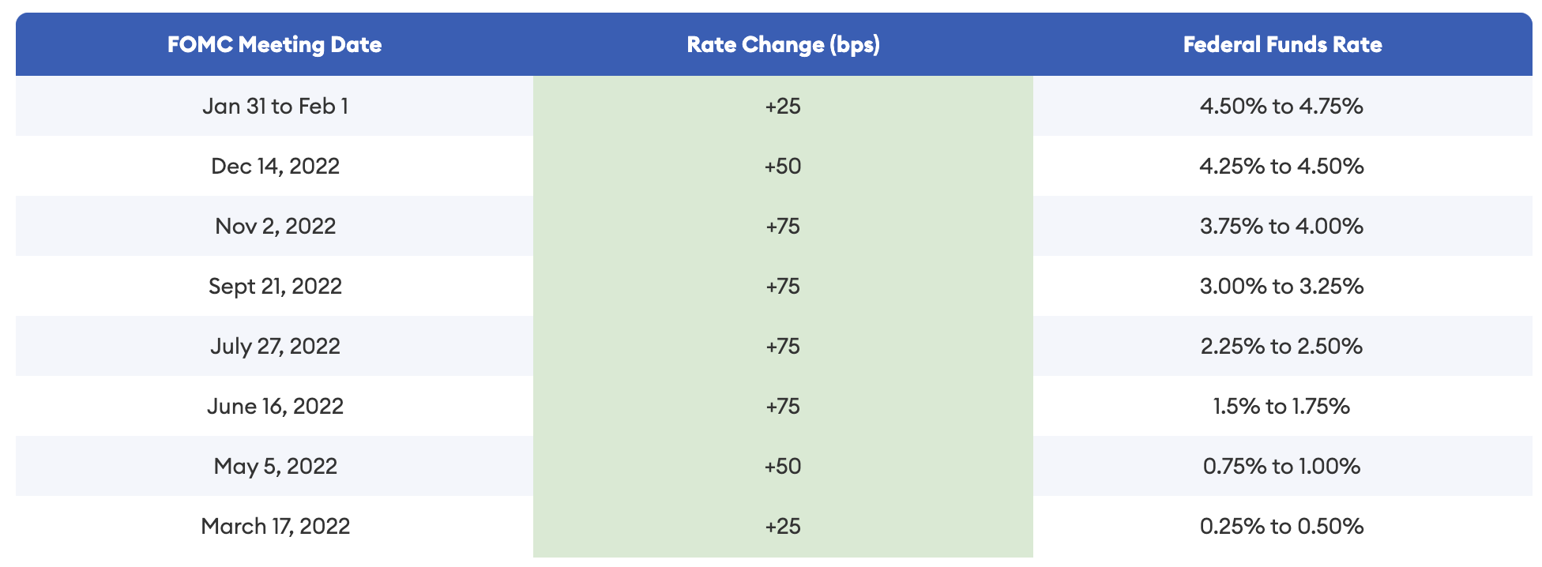1542x567 pixels.
Task: Click the Federal Funds Rate header
Action: click(x=1282, y=44)
